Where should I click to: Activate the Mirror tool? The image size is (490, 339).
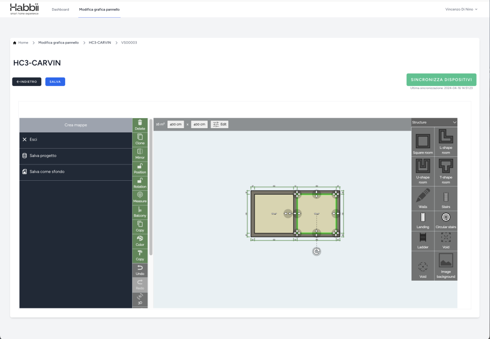pyautogui.click(x=140, y=154)
